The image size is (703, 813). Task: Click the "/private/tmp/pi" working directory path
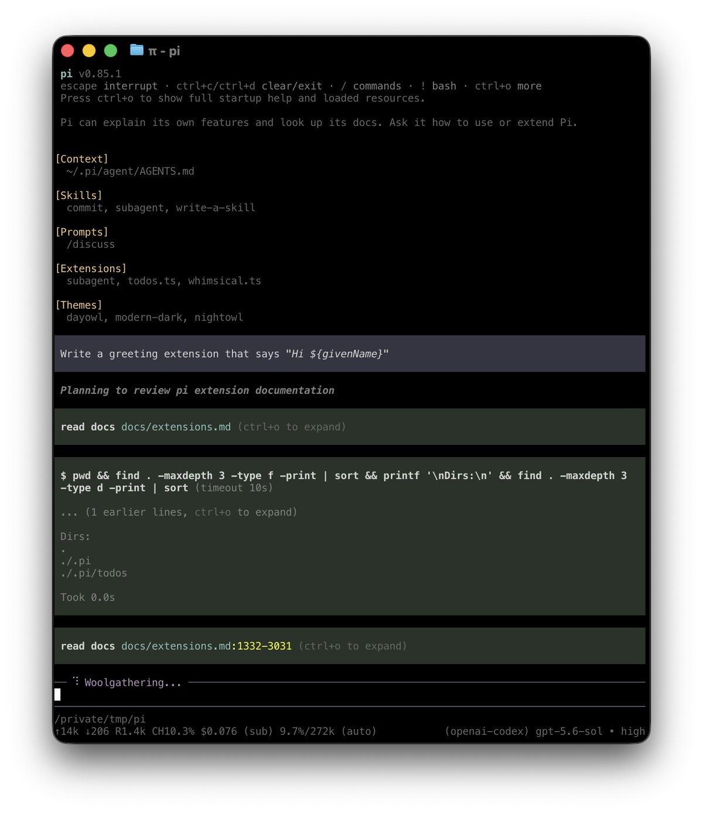coord(100,719)
